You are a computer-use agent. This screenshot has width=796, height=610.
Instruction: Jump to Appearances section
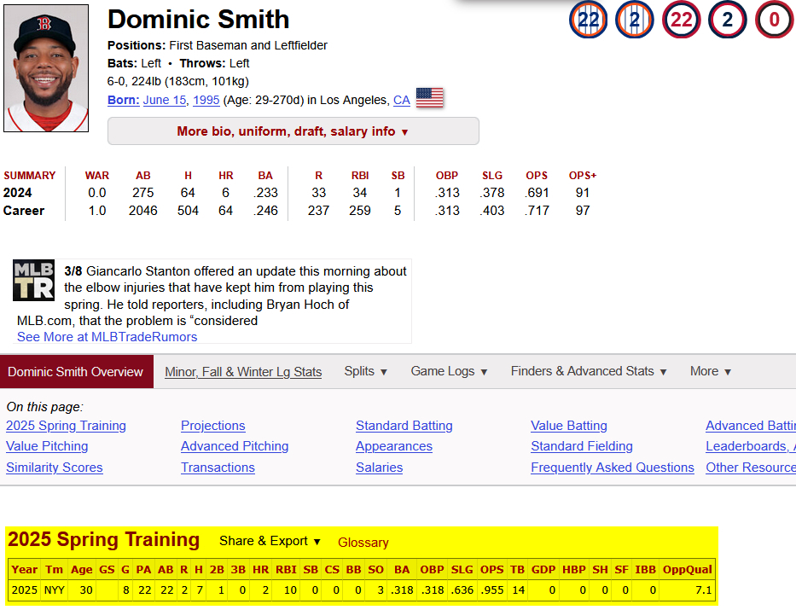(x=394, y=446)
